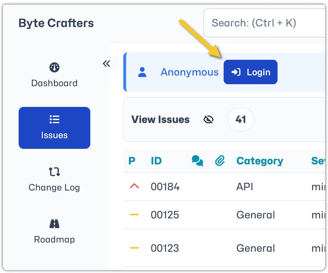Open the Change Log sidebar item
The width and height of the screenshot is (328, 273).
54,180
